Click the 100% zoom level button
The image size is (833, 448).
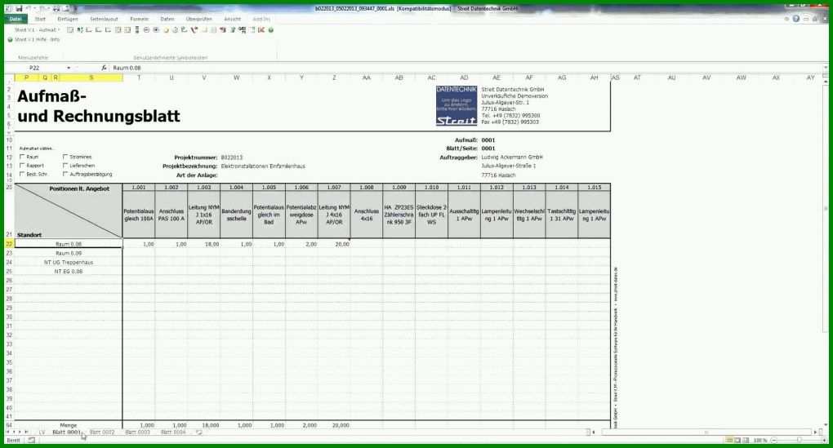pos(760,441)
